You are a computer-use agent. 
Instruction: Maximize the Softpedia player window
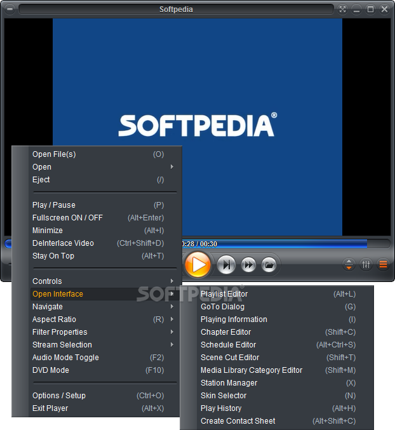pos(370,10)
